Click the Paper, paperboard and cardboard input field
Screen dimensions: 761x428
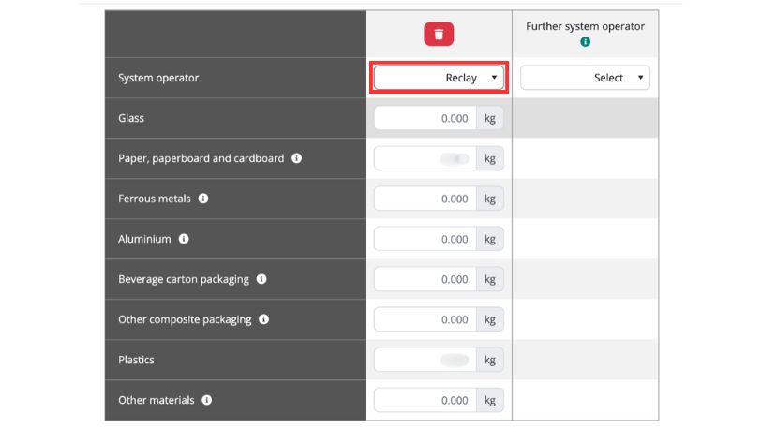(x=425, y=158)
